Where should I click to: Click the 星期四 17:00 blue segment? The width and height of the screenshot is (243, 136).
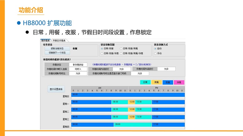(x=168, y=125)
